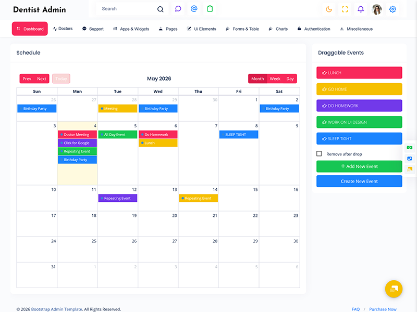
Task: Open the Apps & Widgets menu
Action: point(131,29)
